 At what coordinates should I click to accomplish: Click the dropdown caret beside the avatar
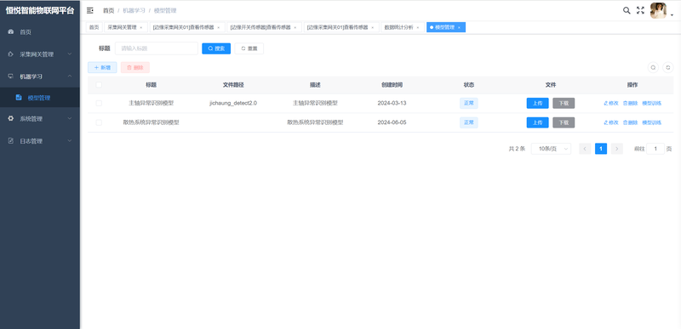point(672,15)
